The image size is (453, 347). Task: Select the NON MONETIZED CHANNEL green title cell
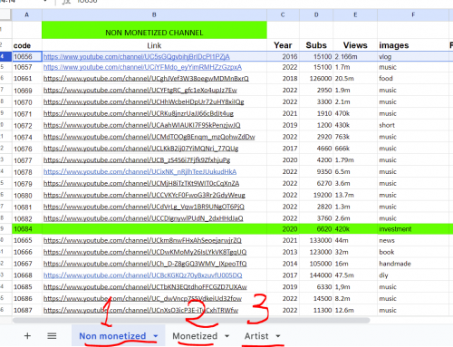coord(154,30)
